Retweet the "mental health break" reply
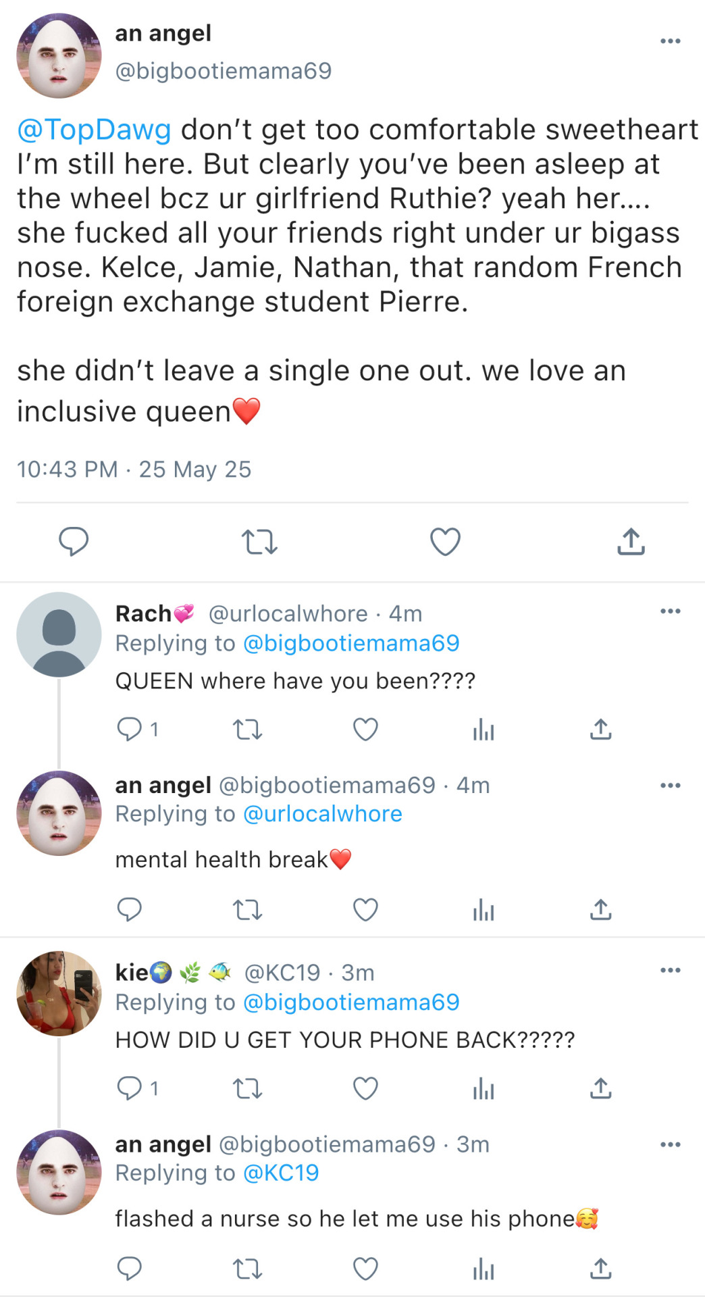 (x=247, y=910)
